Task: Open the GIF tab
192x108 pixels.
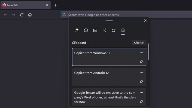Action: click(95, 30)
